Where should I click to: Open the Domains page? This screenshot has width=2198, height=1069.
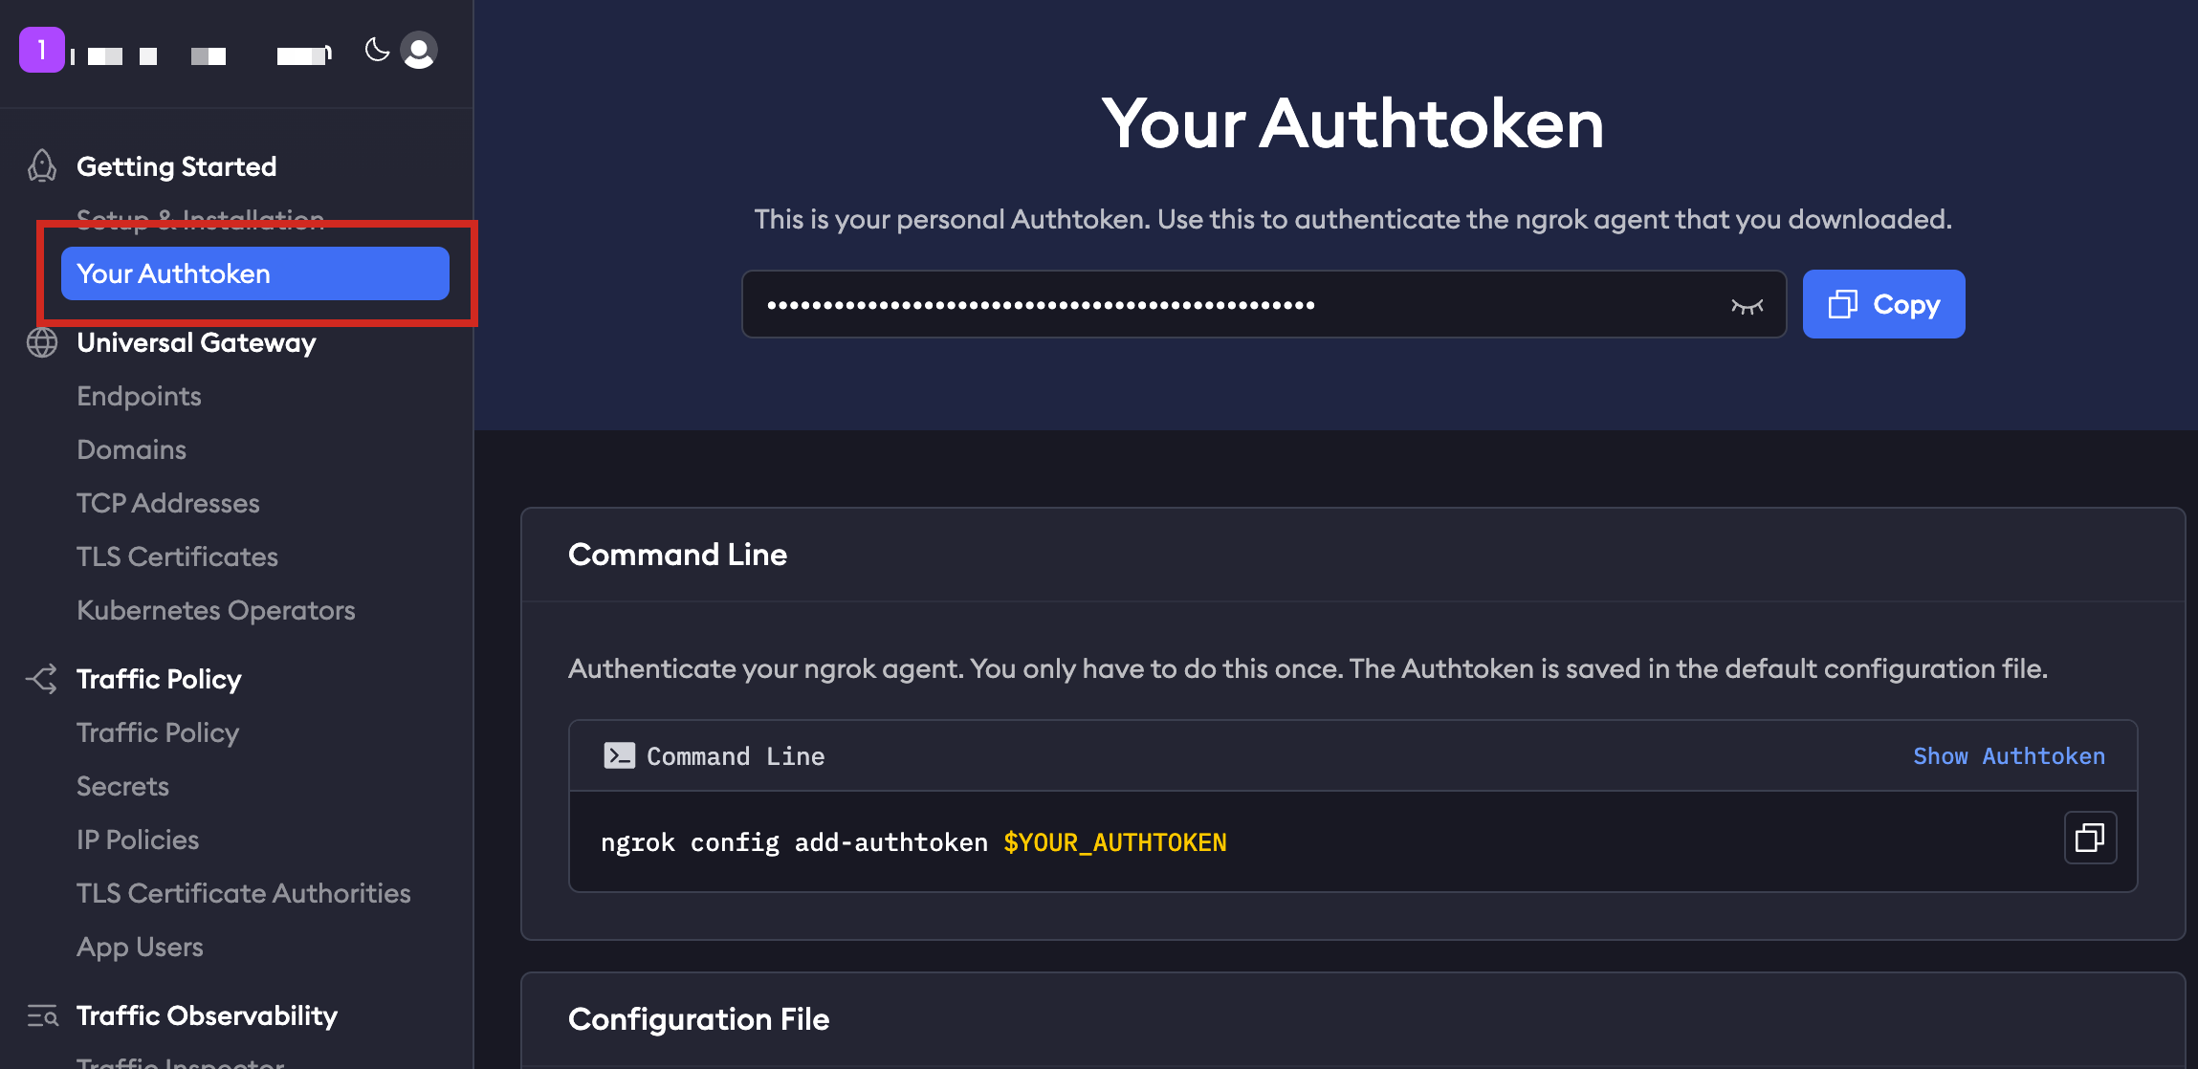(131, 449)
